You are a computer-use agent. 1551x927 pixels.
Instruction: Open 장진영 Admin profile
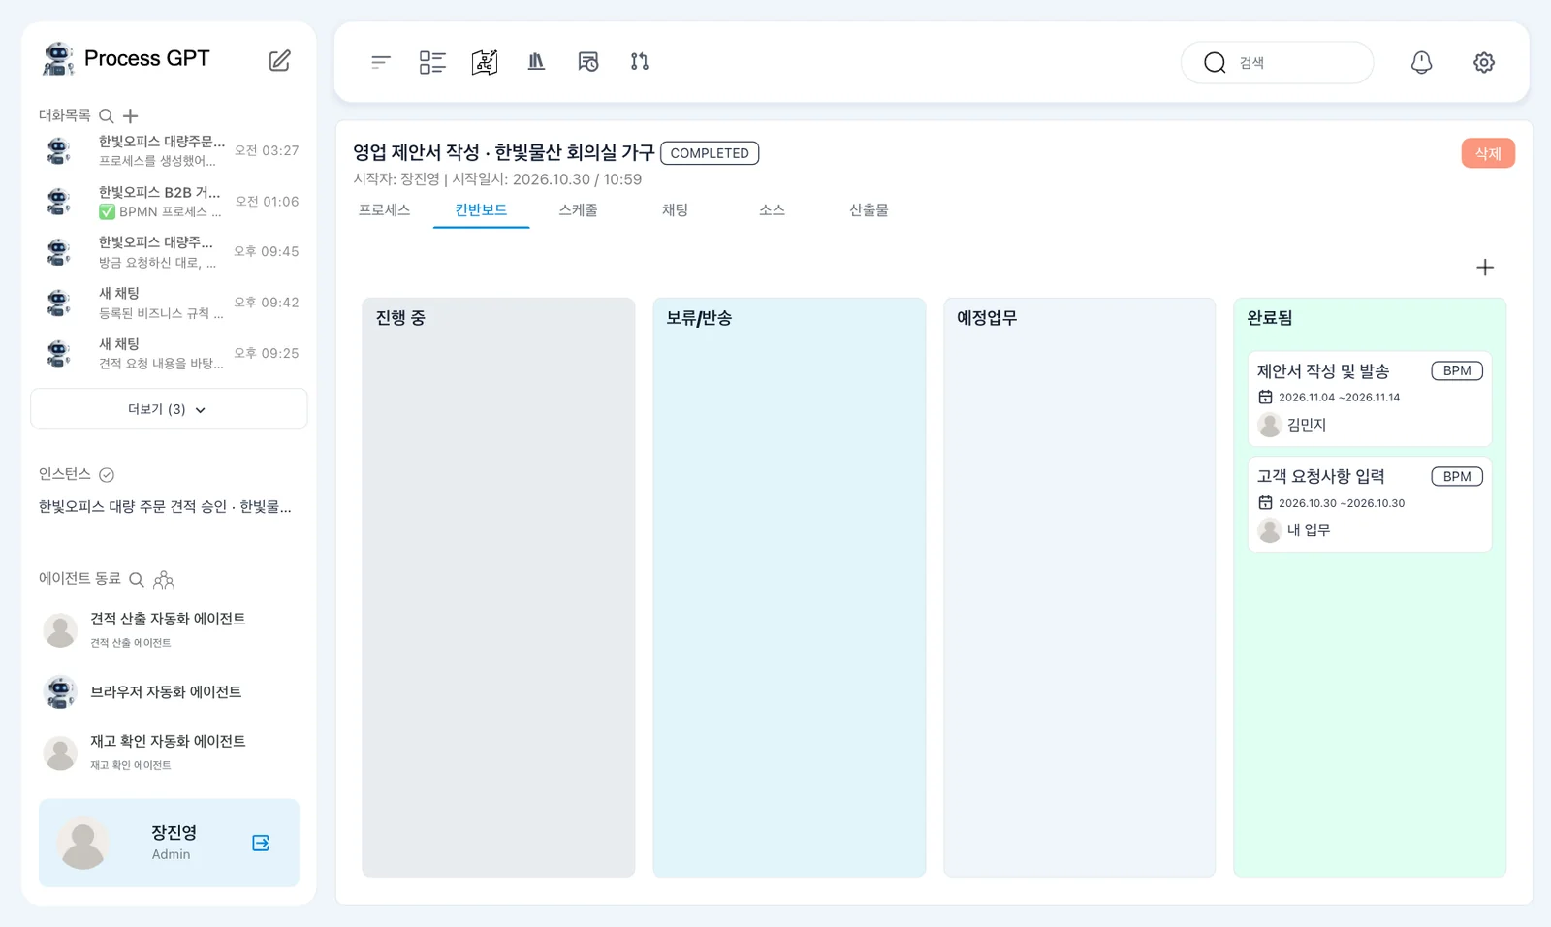pos(169,843)
